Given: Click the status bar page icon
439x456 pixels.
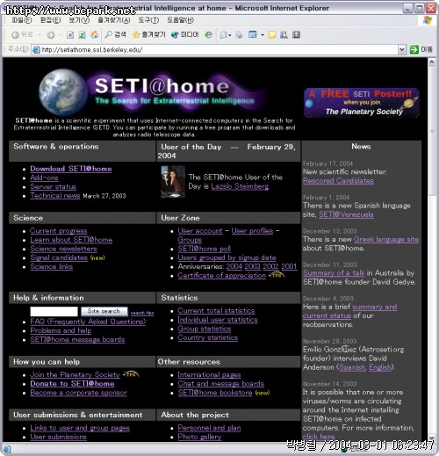Looking at the screenshot, I should (6, 449).
